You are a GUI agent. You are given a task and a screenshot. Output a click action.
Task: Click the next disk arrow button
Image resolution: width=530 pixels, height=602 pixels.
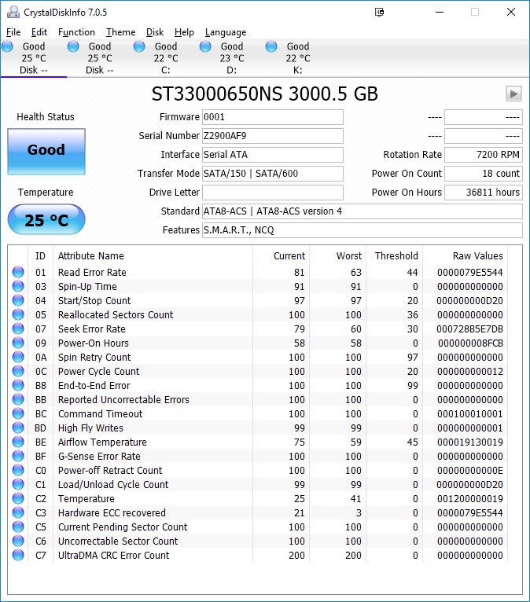513,94
